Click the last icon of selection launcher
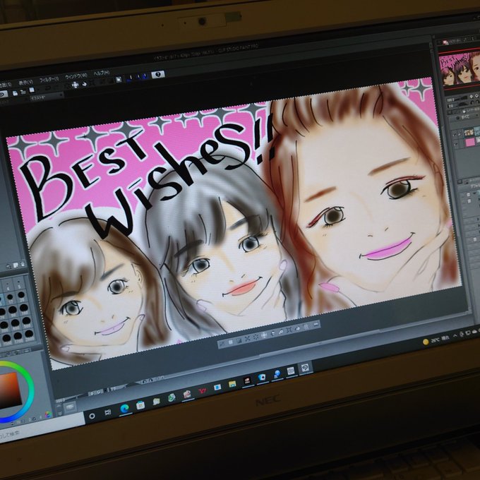The image size is (480, 480). (316, 324)
